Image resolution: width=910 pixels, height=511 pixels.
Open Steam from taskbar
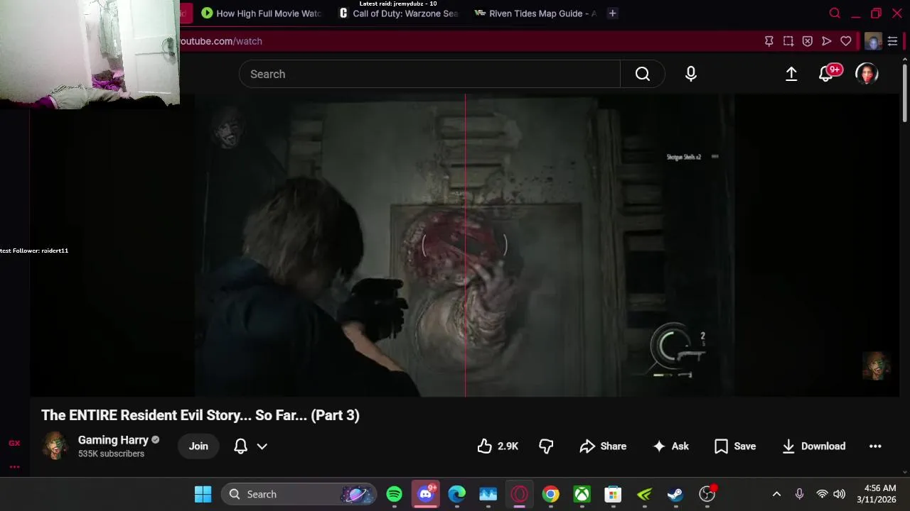[675, 494]
